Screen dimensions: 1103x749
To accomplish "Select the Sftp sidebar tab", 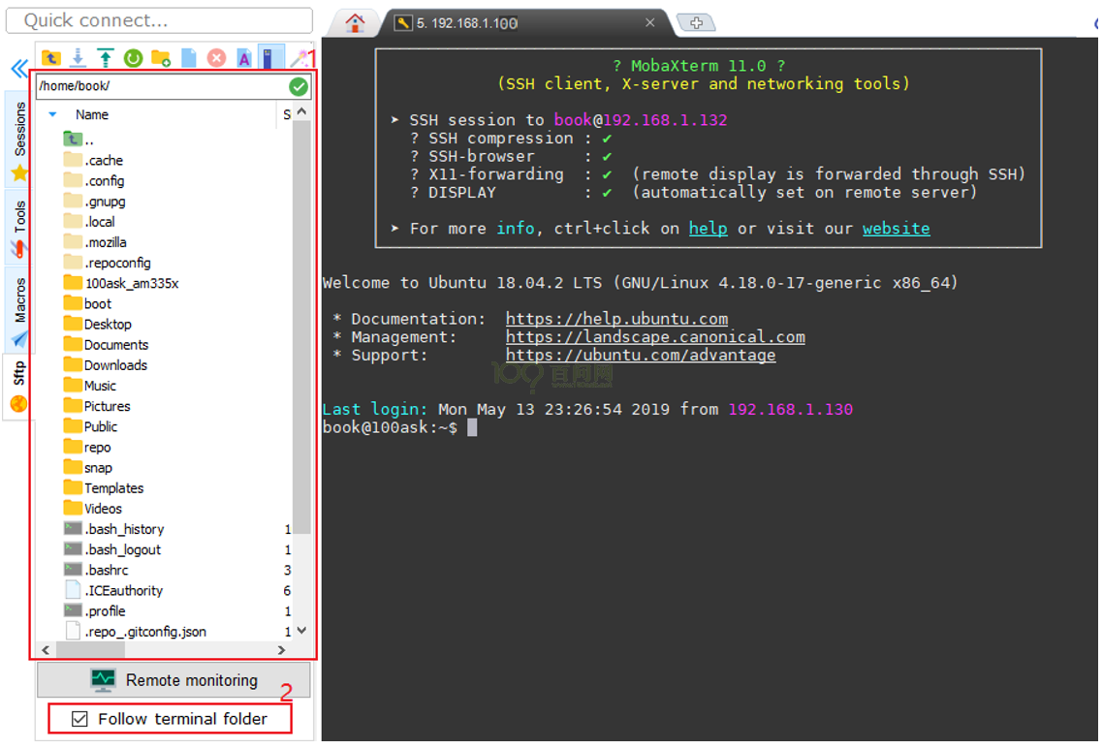I will 19,387.
